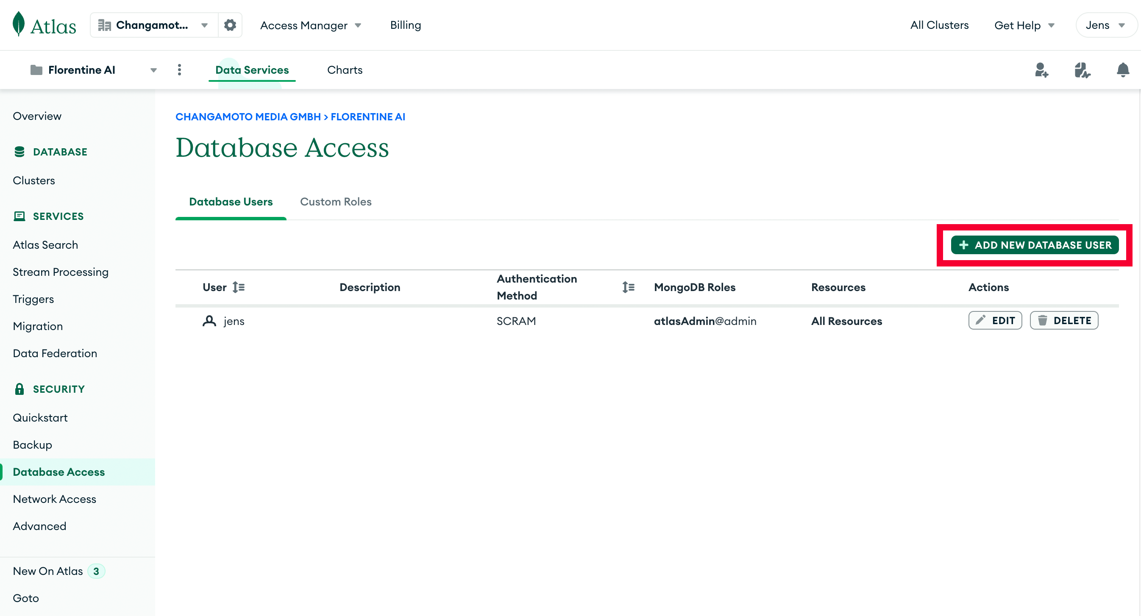Open Network Access in sidebar
The height and width of the screenshot is (616, 1141).
click(x=55, y=499)
